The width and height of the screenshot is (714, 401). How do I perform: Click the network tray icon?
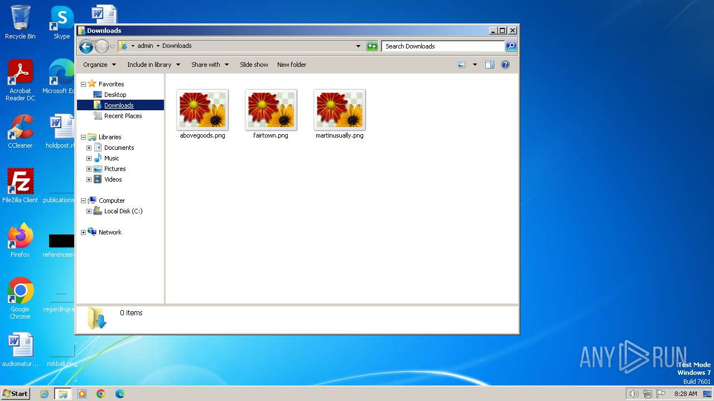pos(648,394)
